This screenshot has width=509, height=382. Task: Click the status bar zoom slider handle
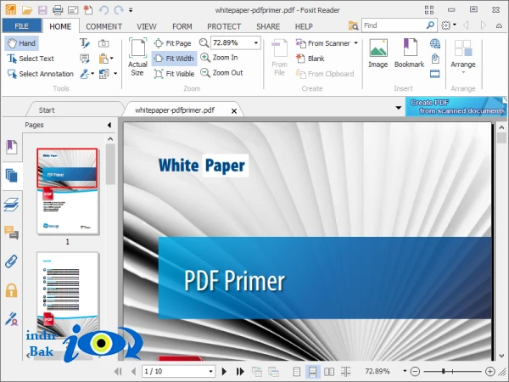tap(444, 371)
